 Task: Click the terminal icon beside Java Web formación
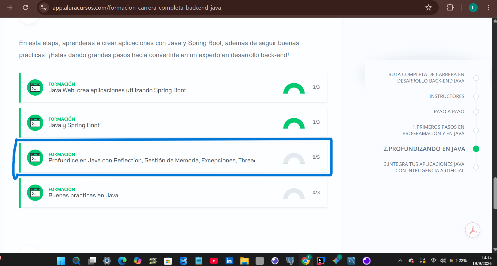point(35,87)
